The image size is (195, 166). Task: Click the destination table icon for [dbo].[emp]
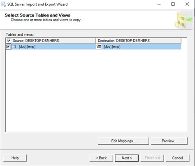(99, 47)
